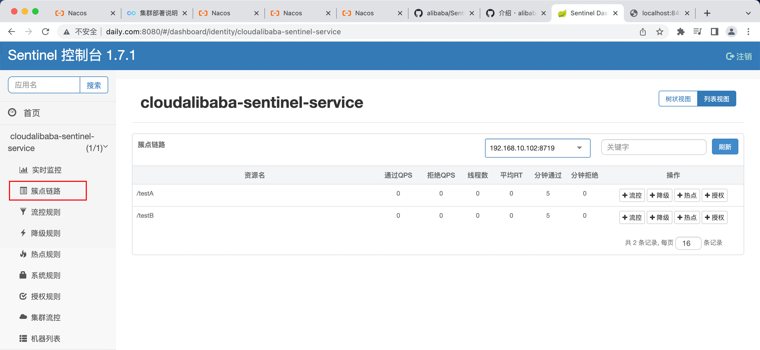760x350 pixels.
Task: Click the browser back arrow
Action: (x=12, y=32)
